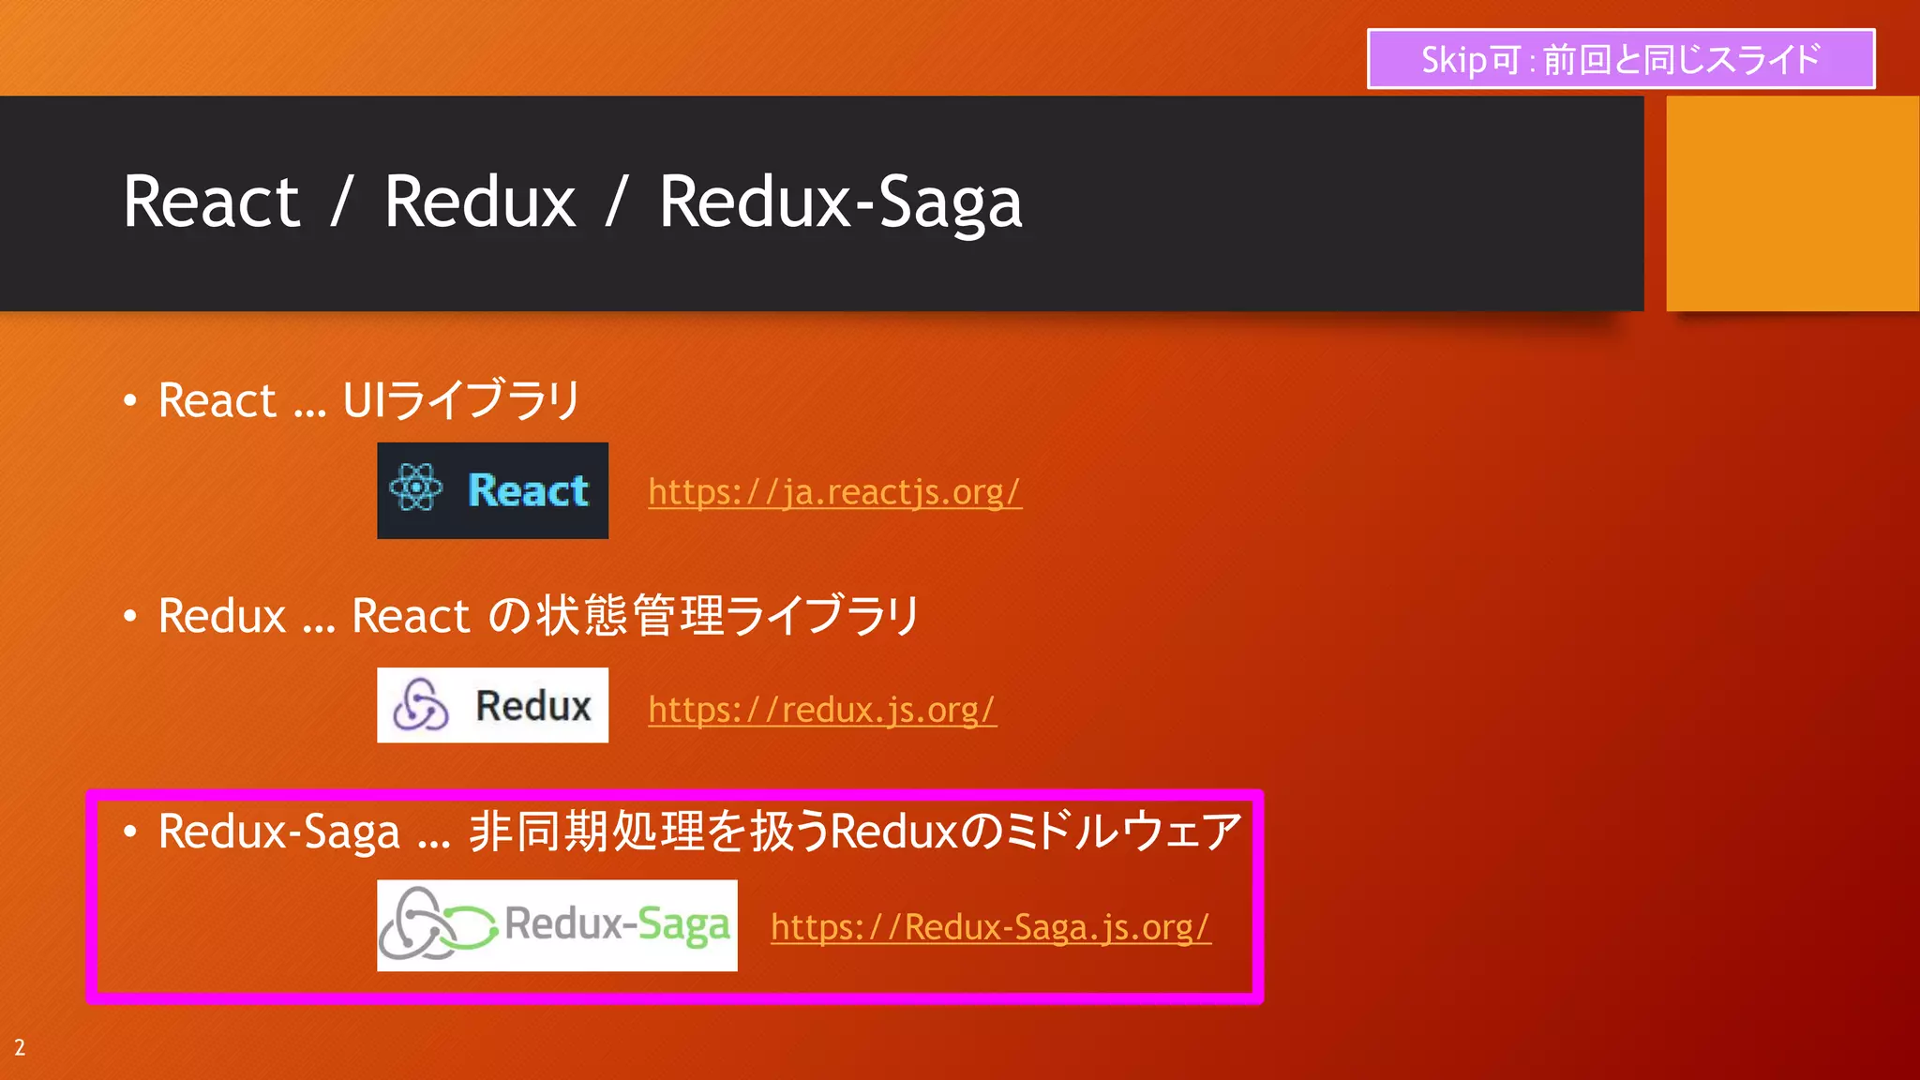This screenshot has width=1920, height=1080.
Task: Select the Redux-Saga 非同期処理 bullet text
Action: [699, 832]
